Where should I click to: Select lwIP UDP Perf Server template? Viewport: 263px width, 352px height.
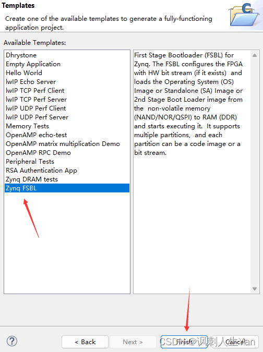click(67, 117)
